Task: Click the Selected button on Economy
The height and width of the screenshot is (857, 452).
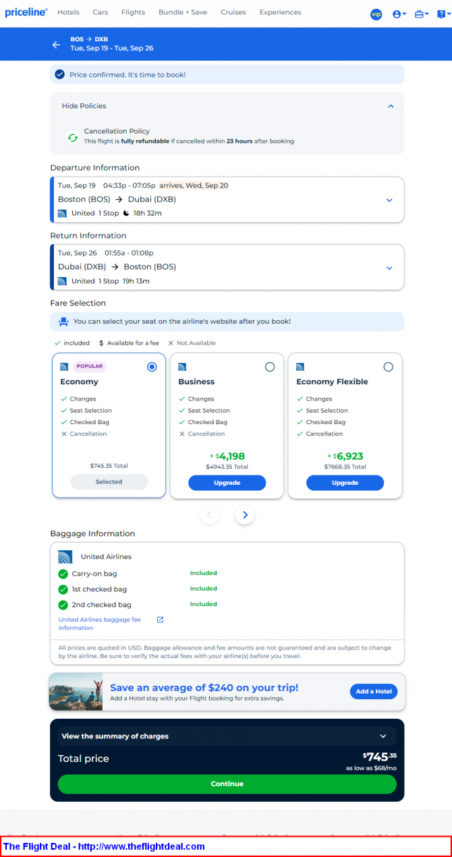Action: [109, 481]
